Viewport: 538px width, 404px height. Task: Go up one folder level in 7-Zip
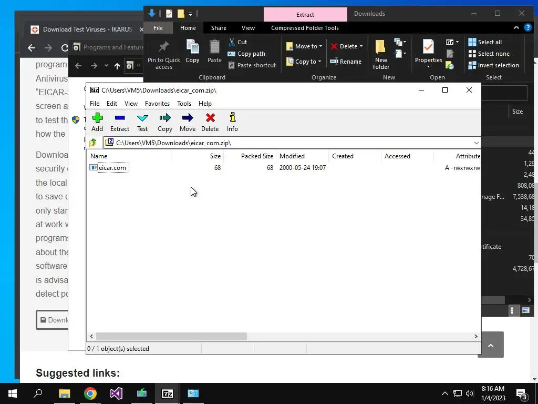(92, 143)
